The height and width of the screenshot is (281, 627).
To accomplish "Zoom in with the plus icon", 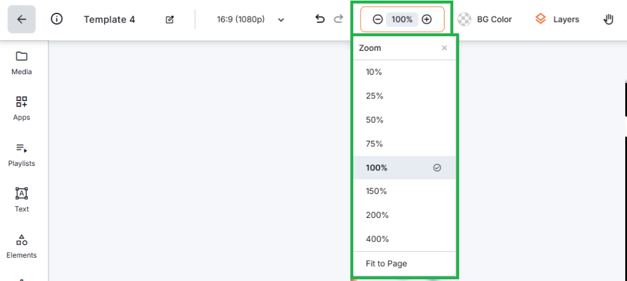I will point(427,19).
